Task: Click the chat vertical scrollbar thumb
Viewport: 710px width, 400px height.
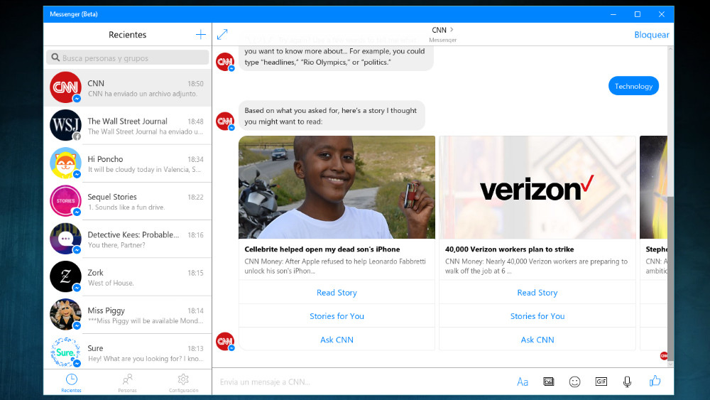Action: pos(670,279)
